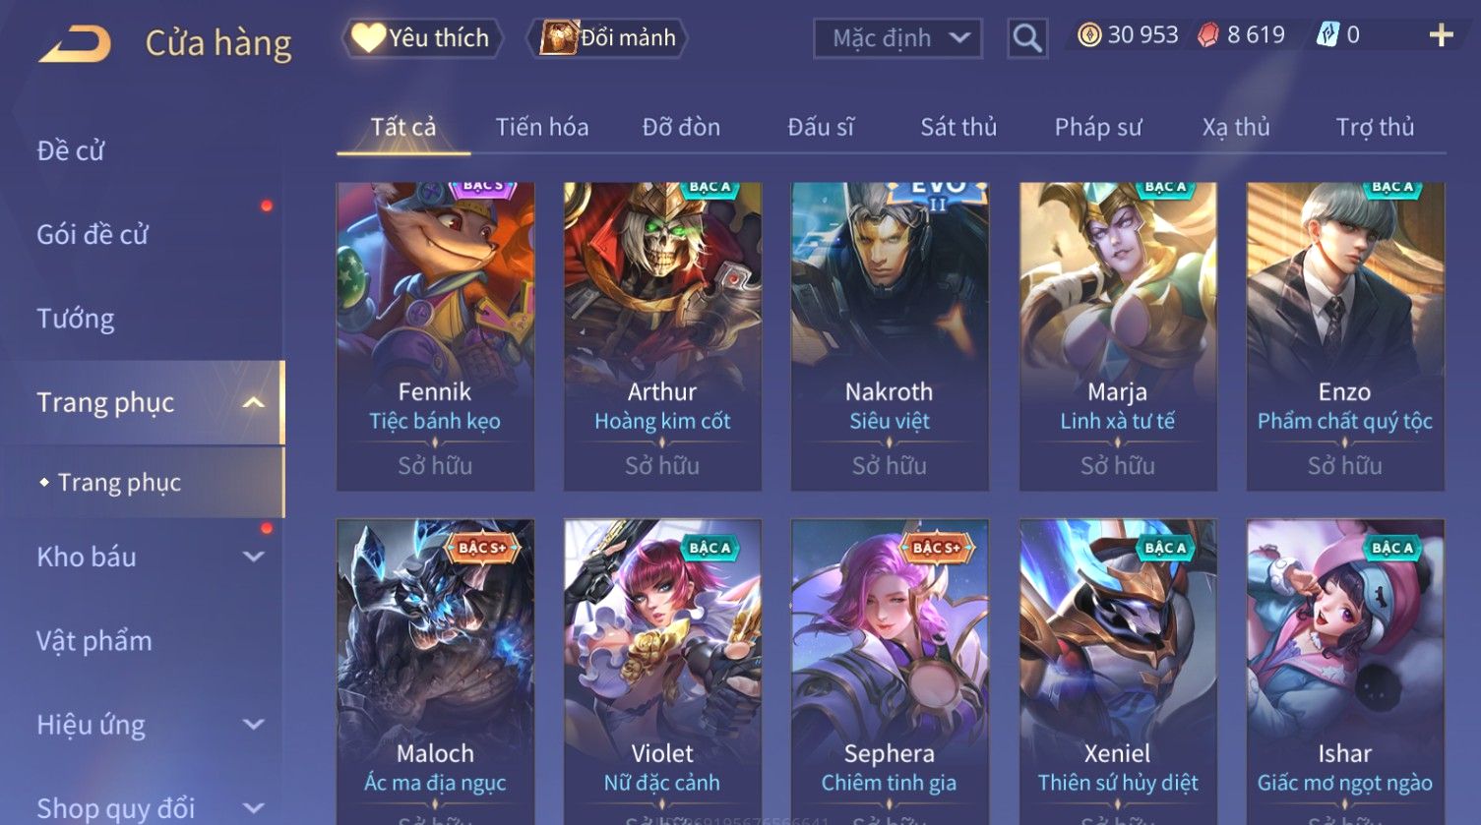Tap the red gem currency icon
The width and height of the screenshot is (1481, 825).
point(1207,35)
